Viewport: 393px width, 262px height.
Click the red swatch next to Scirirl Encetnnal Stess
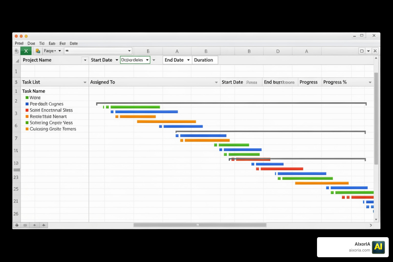click(27, 110)
